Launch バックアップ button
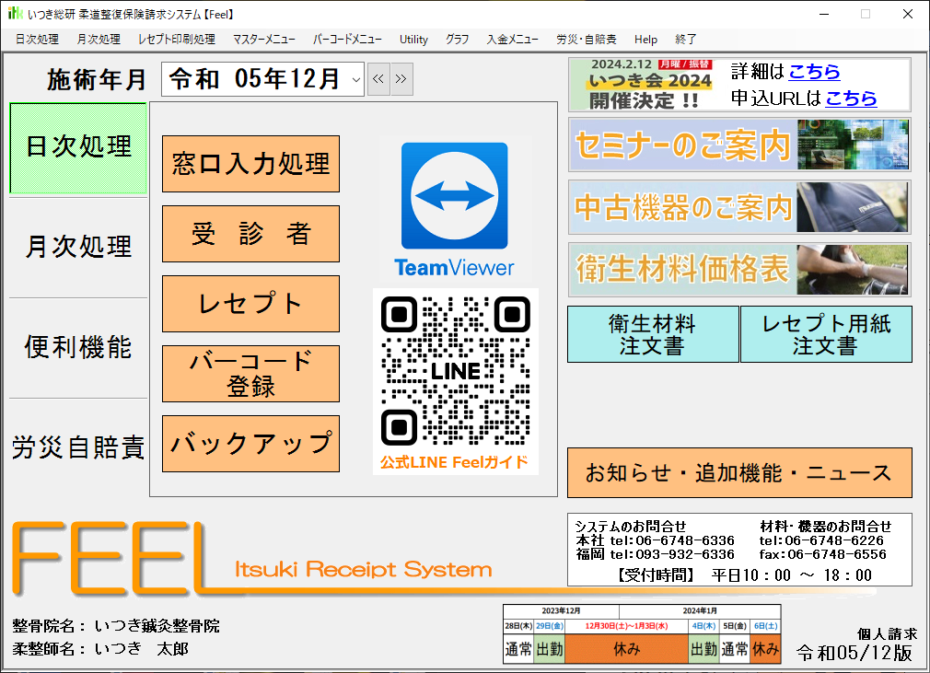Image resolution: width=930 pixels, height=673 pixels. coord(250,444)
